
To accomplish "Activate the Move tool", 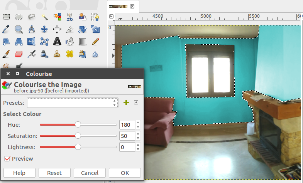I will (x=44, y=29).
